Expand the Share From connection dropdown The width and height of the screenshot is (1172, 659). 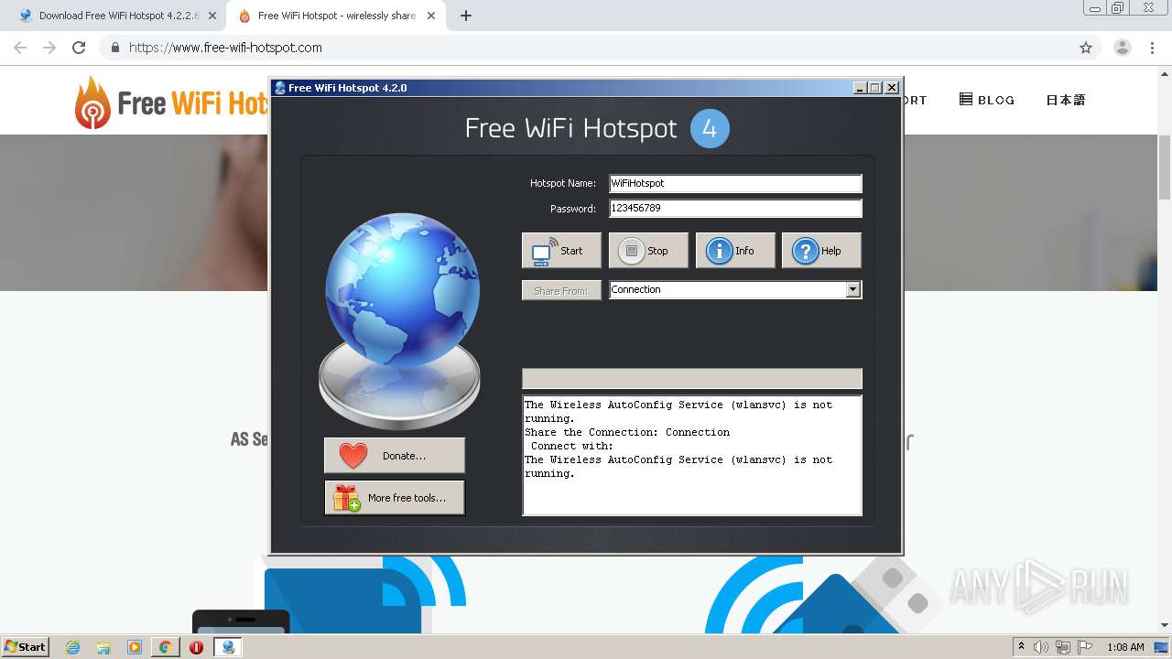click(x=853, y=289)
